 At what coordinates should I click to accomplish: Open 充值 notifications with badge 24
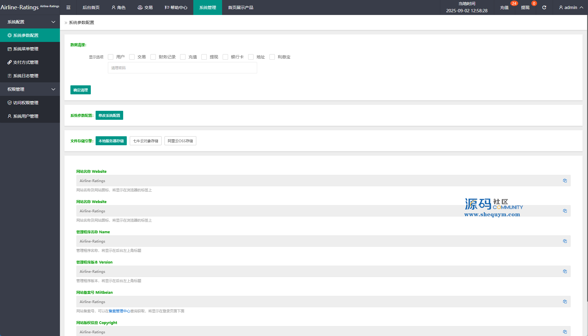(x=504, y=7)
